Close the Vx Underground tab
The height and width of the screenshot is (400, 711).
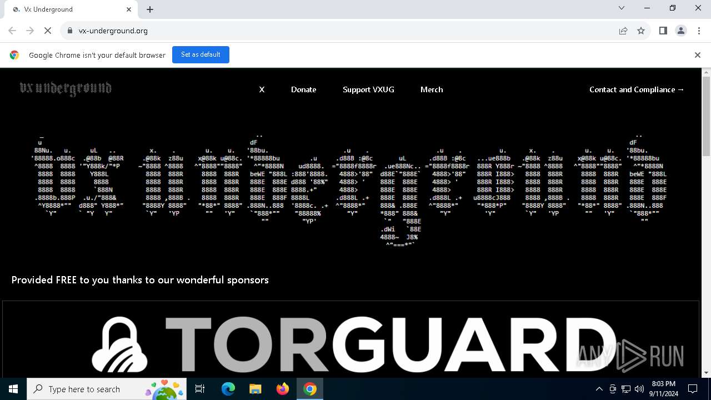[x=129, y=9]
